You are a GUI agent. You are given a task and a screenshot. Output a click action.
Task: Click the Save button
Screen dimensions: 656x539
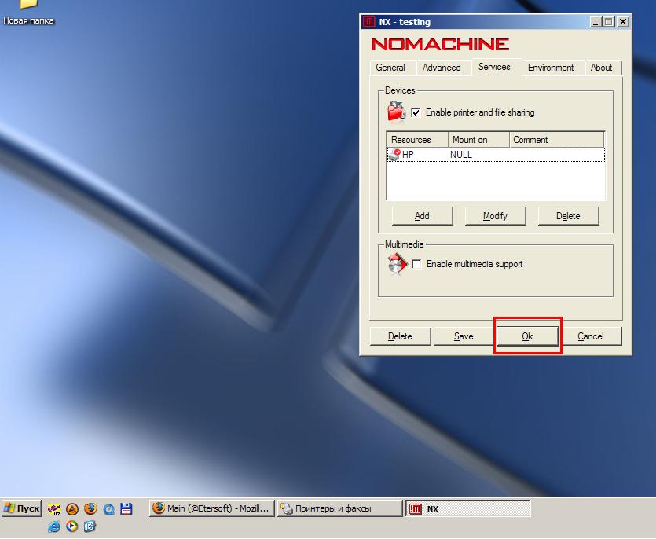pyautogui.click(x=464, y=336)
